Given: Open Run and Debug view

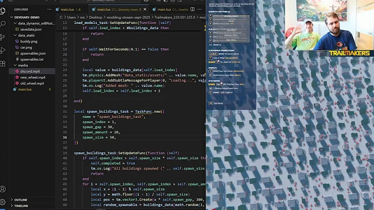Looking at the screenshot, I should (x=3, y=50).
